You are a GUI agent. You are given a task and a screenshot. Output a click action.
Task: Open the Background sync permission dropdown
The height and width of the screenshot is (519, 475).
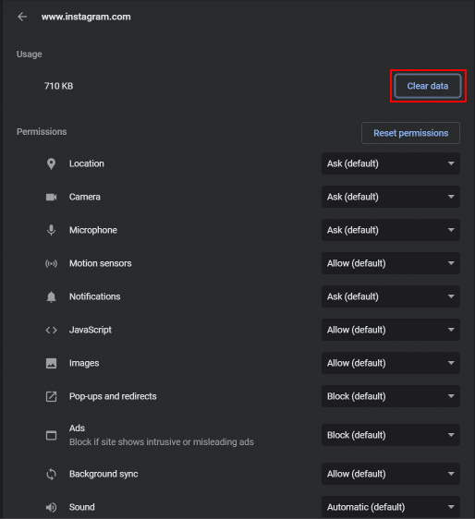click(391, 474)
